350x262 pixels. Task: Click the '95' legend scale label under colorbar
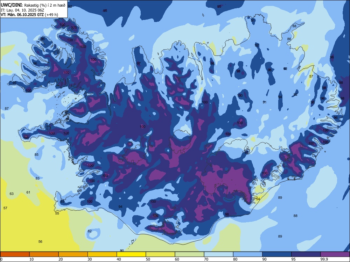coord(294,259)
